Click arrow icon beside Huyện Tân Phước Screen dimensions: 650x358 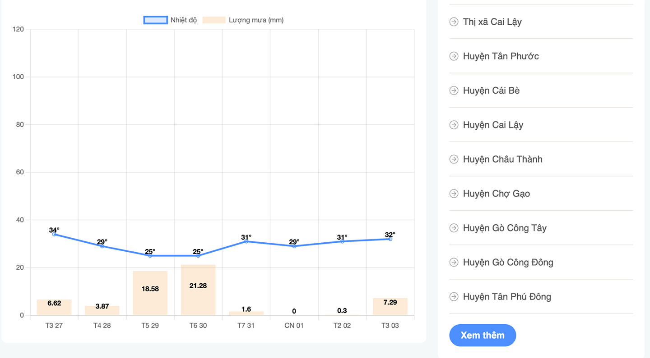click(454, 56)
